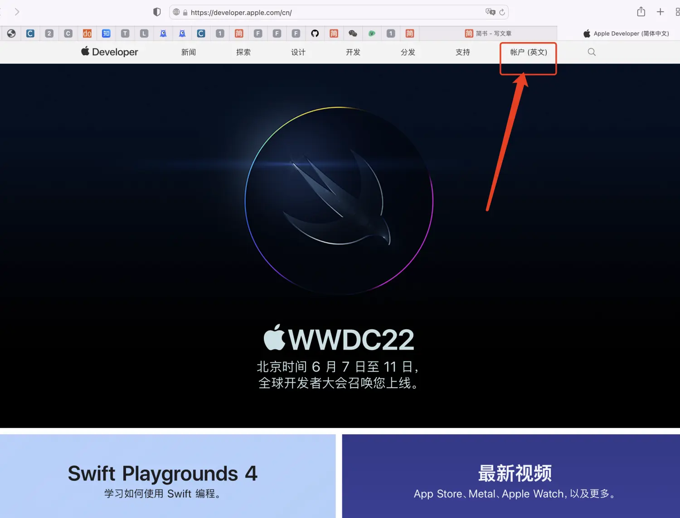Open 帐户 (英文) account link
The image size is (680, 518).
point(529,52)
